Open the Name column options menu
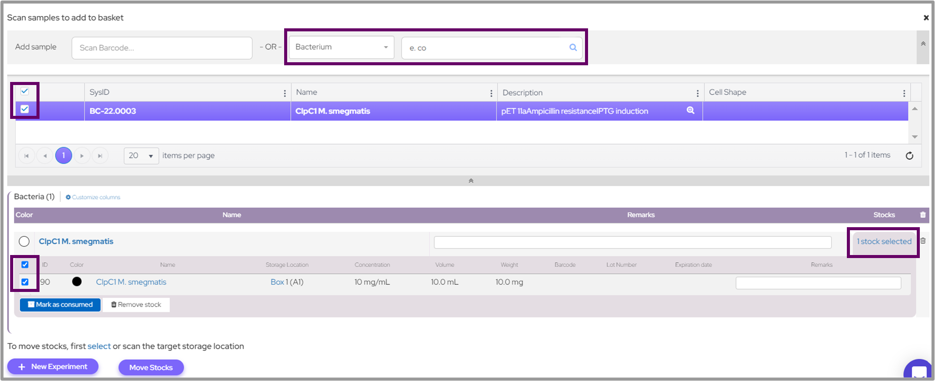 [491, 93]
